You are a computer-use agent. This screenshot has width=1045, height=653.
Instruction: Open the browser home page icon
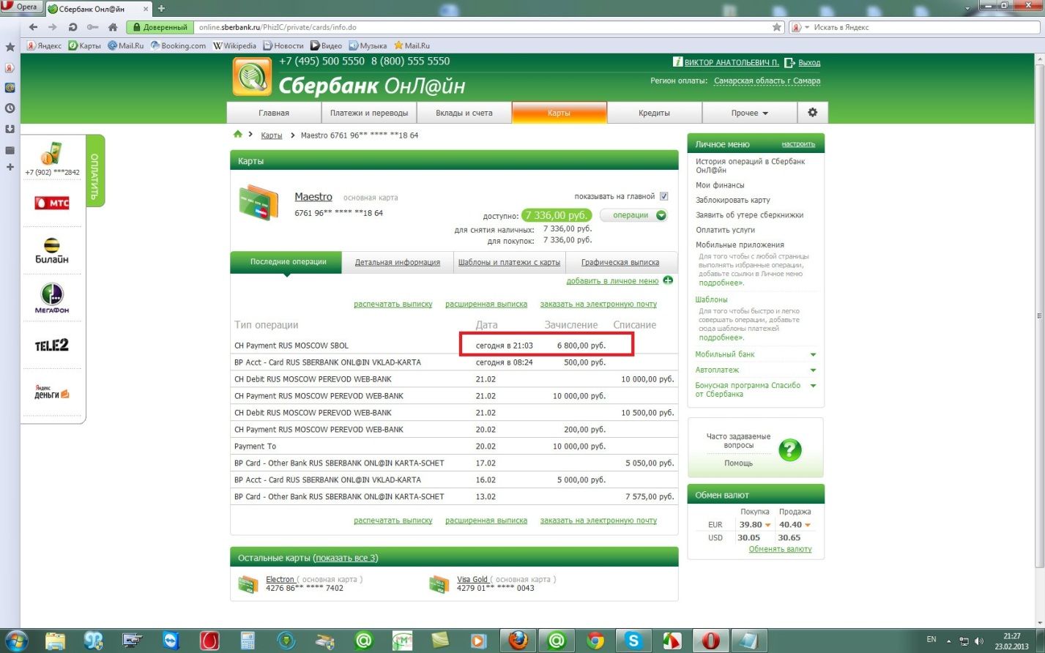(x=112, y=27)
